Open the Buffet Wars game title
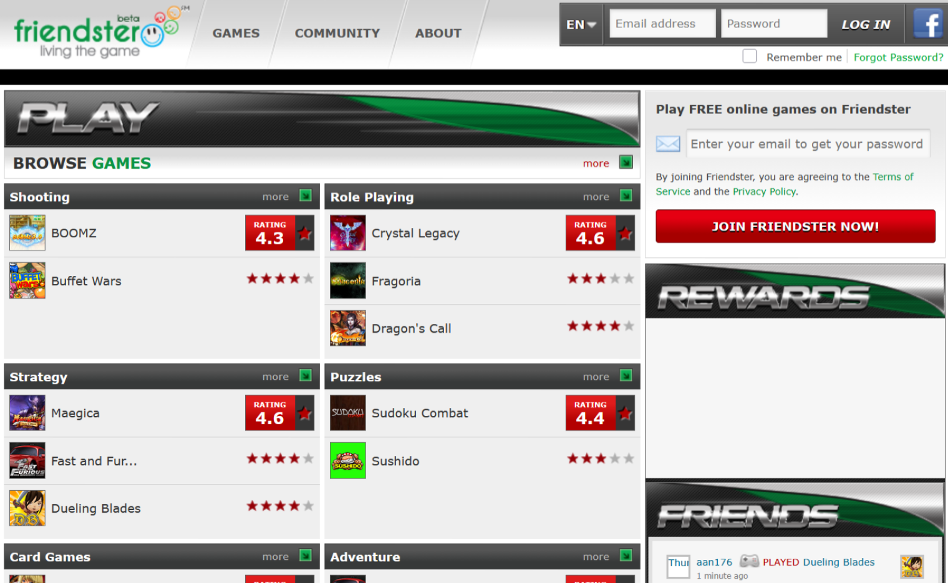Viewport: 948px width, 583px height. [x=86, y=281]
